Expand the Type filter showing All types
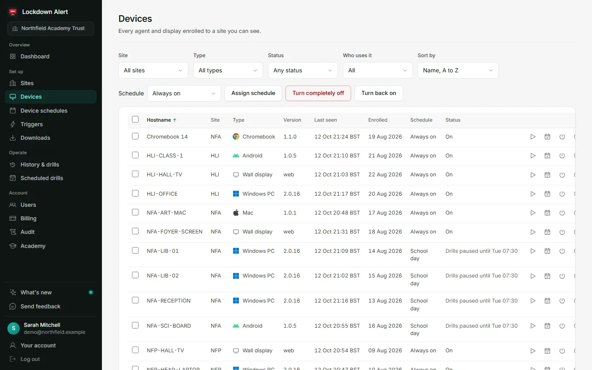The image size is (592, 370). 228,70
